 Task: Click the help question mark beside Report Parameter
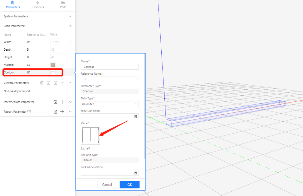click(29, 112)
